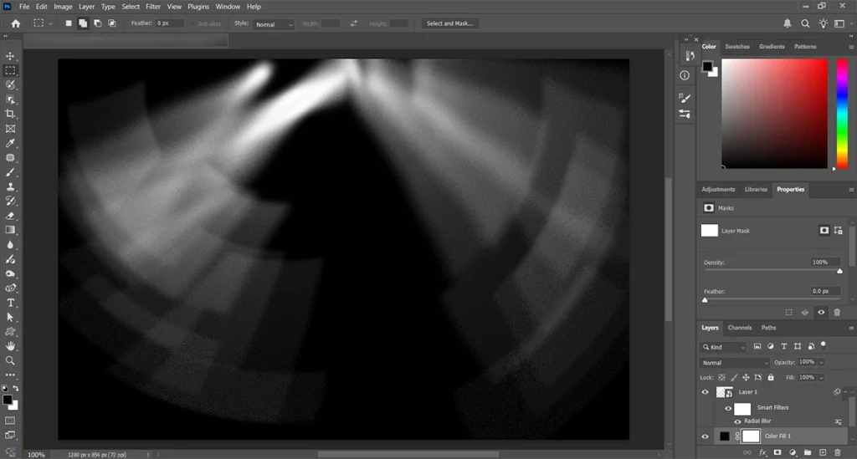Open the Filter menu
Screen dimensions: 857x459
point(153,7)
